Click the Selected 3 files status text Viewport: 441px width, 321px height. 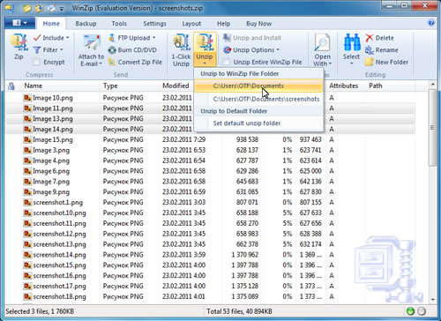[x=40, y=311]
